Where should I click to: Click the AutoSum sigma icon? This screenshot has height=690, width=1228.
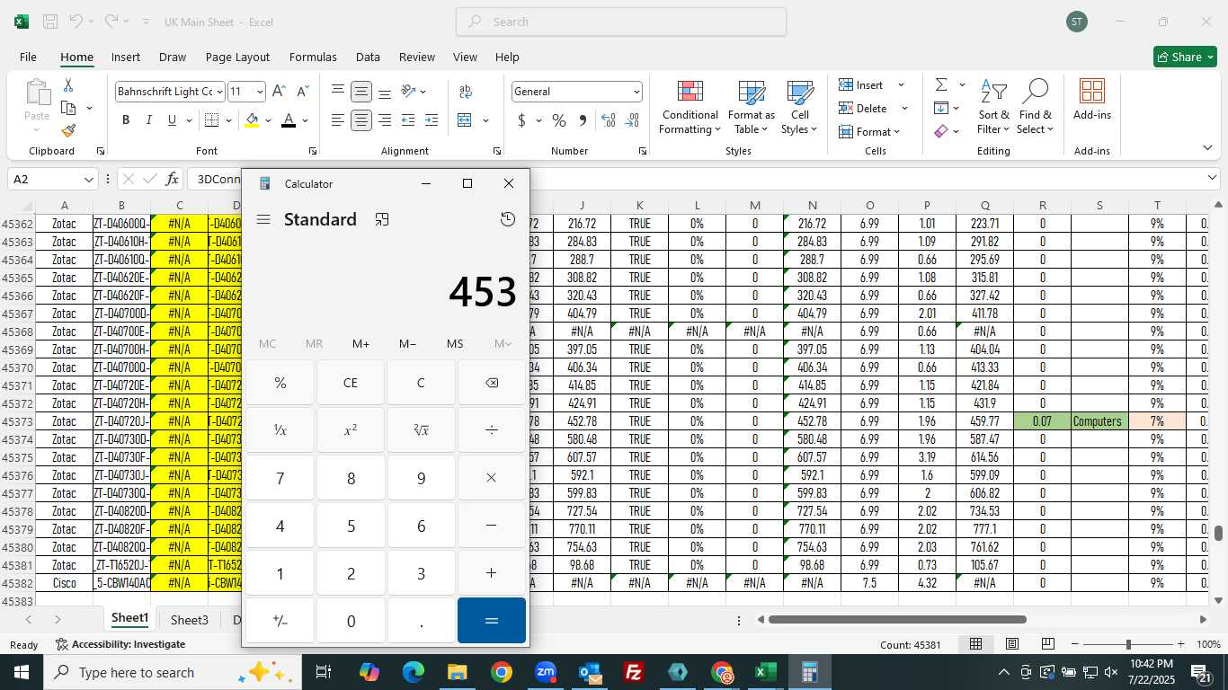point(941,84)
